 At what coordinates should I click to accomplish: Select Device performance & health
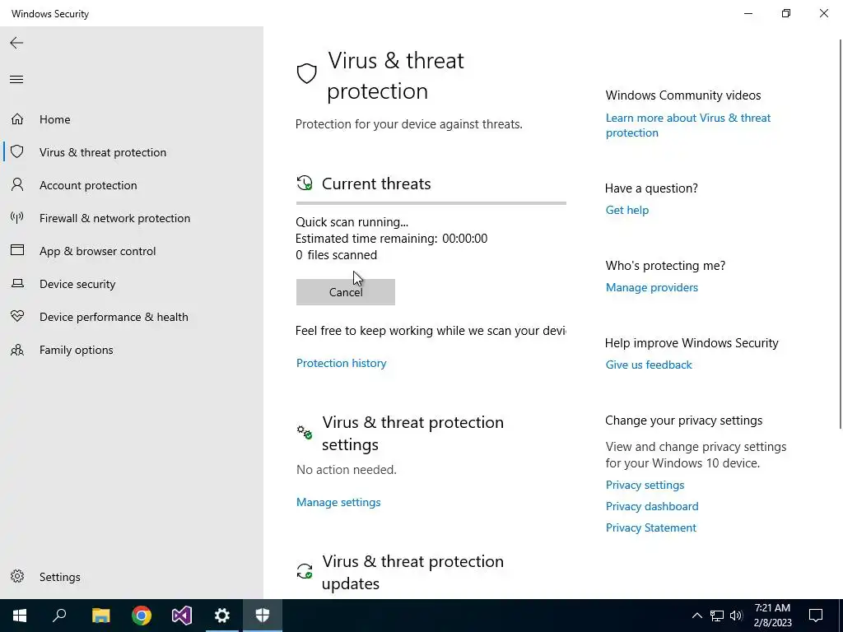click(x=114, y=317)
